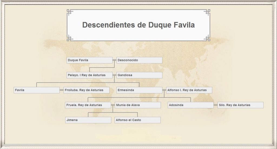Click the Descendientes de Duque Favila title

(x=138, y=25)
